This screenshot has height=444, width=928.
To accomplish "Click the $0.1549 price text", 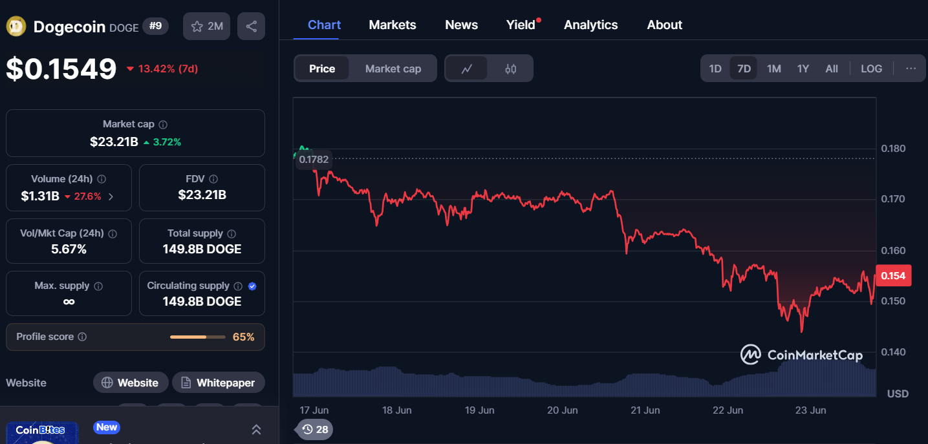I will tap(61, 69).
